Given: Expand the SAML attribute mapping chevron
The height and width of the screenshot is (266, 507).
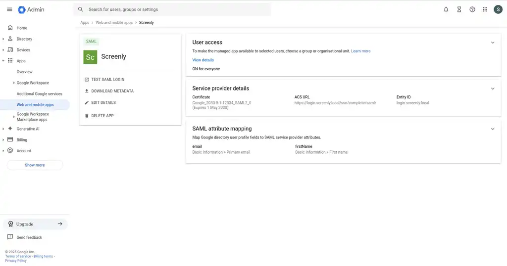Looking at the screenshot, I should point(493,129).
